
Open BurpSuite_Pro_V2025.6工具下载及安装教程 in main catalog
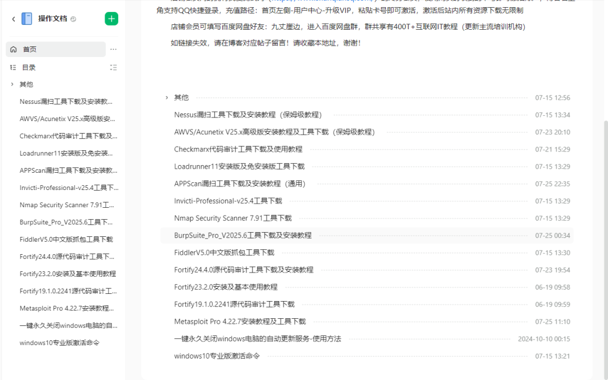point(243,235)
